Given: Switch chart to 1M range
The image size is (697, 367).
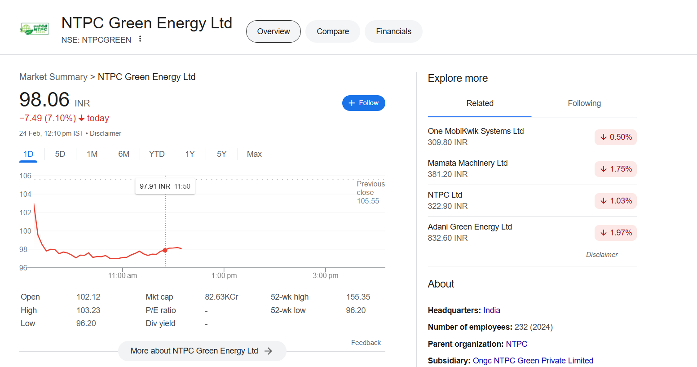Looking at the screenshot, I should click(x=92, y=154).
